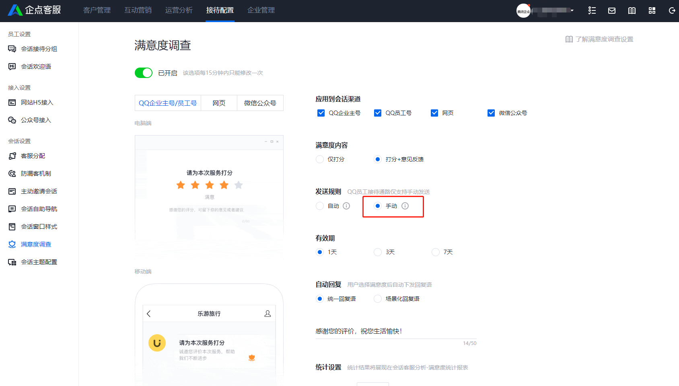679x386 pixels.
Task: Switch to the 微信公众号 preview tab
Action: [x=260, y=103]
